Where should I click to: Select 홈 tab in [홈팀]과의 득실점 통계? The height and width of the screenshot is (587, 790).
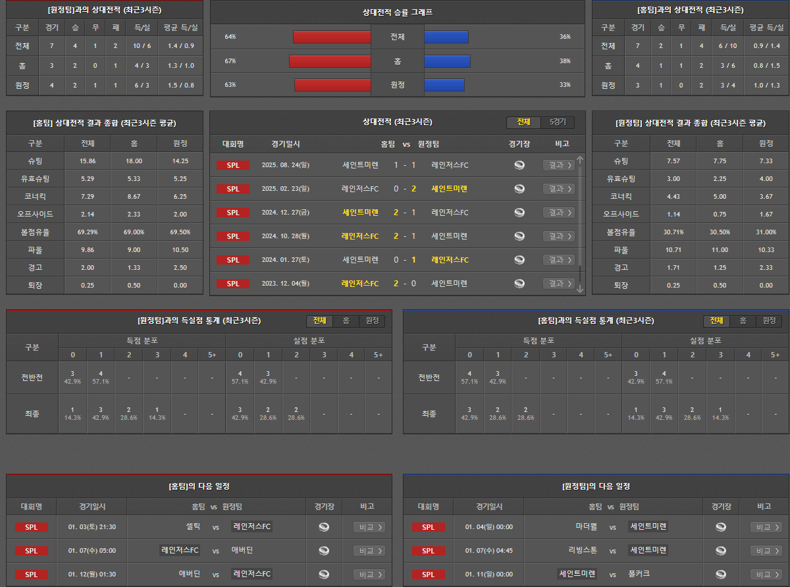pyautogui.click(x=743, y=321)
